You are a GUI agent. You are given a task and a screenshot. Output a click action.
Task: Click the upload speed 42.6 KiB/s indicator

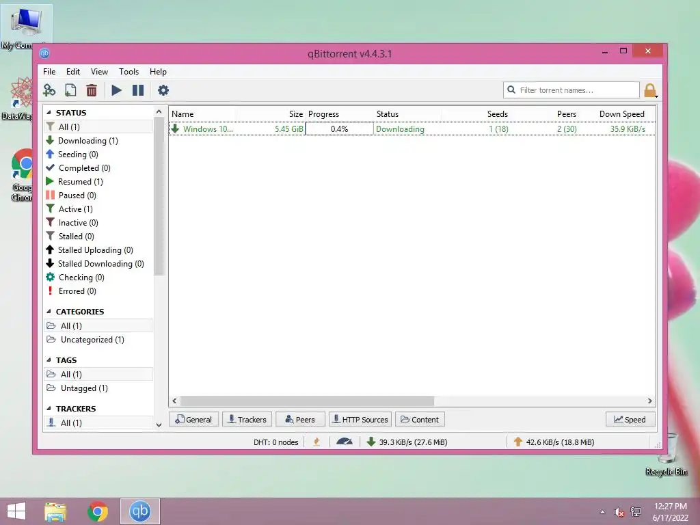[554, 442]
